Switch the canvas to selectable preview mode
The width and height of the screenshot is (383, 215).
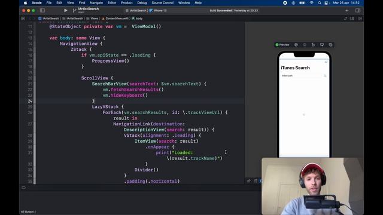pyautogui.click(x=296, y=45)
